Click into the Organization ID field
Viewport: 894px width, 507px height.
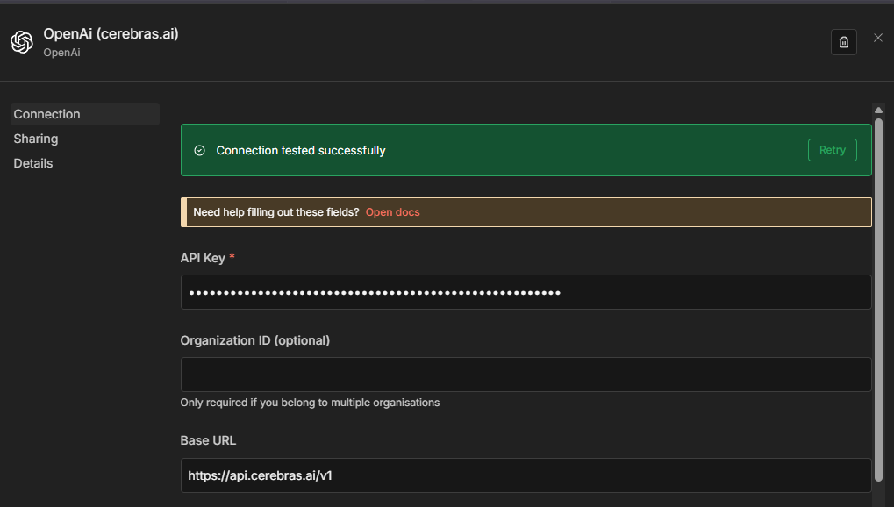click(x=526, y=375)
